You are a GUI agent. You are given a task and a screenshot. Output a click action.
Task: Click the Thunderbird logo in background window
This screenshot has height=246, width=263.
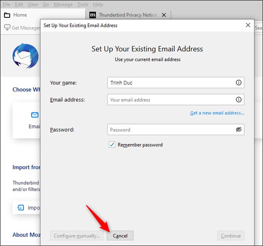pos(26,56)
